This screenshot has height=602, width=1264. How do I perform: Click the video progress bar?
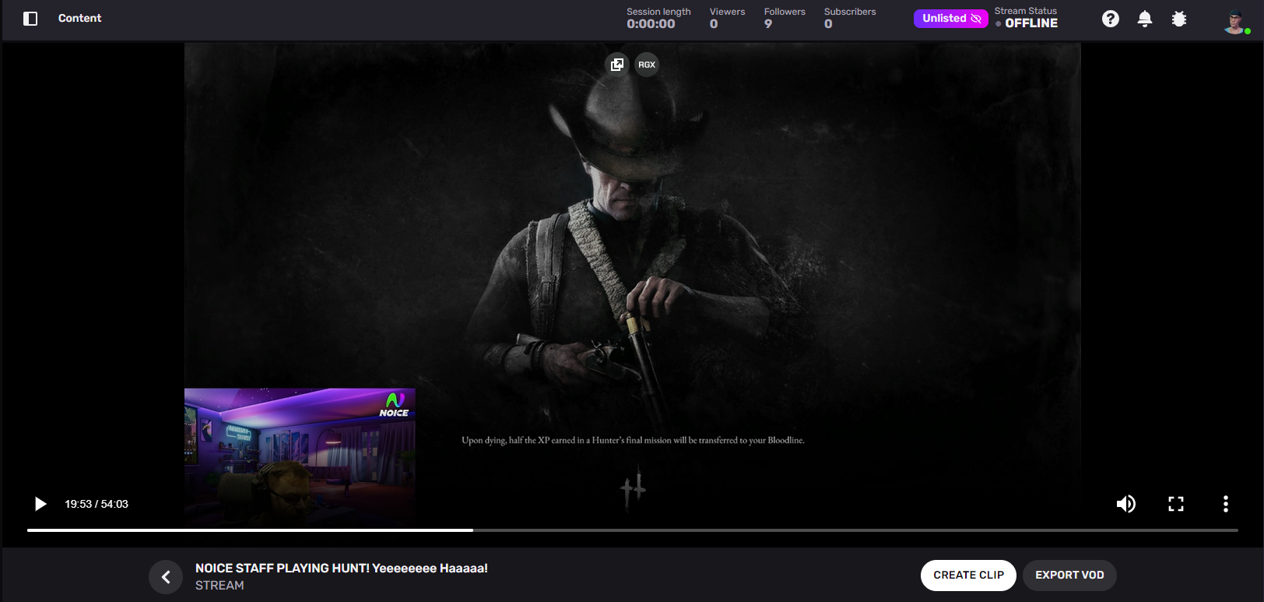pyautogui.click(x=632, y=530)
